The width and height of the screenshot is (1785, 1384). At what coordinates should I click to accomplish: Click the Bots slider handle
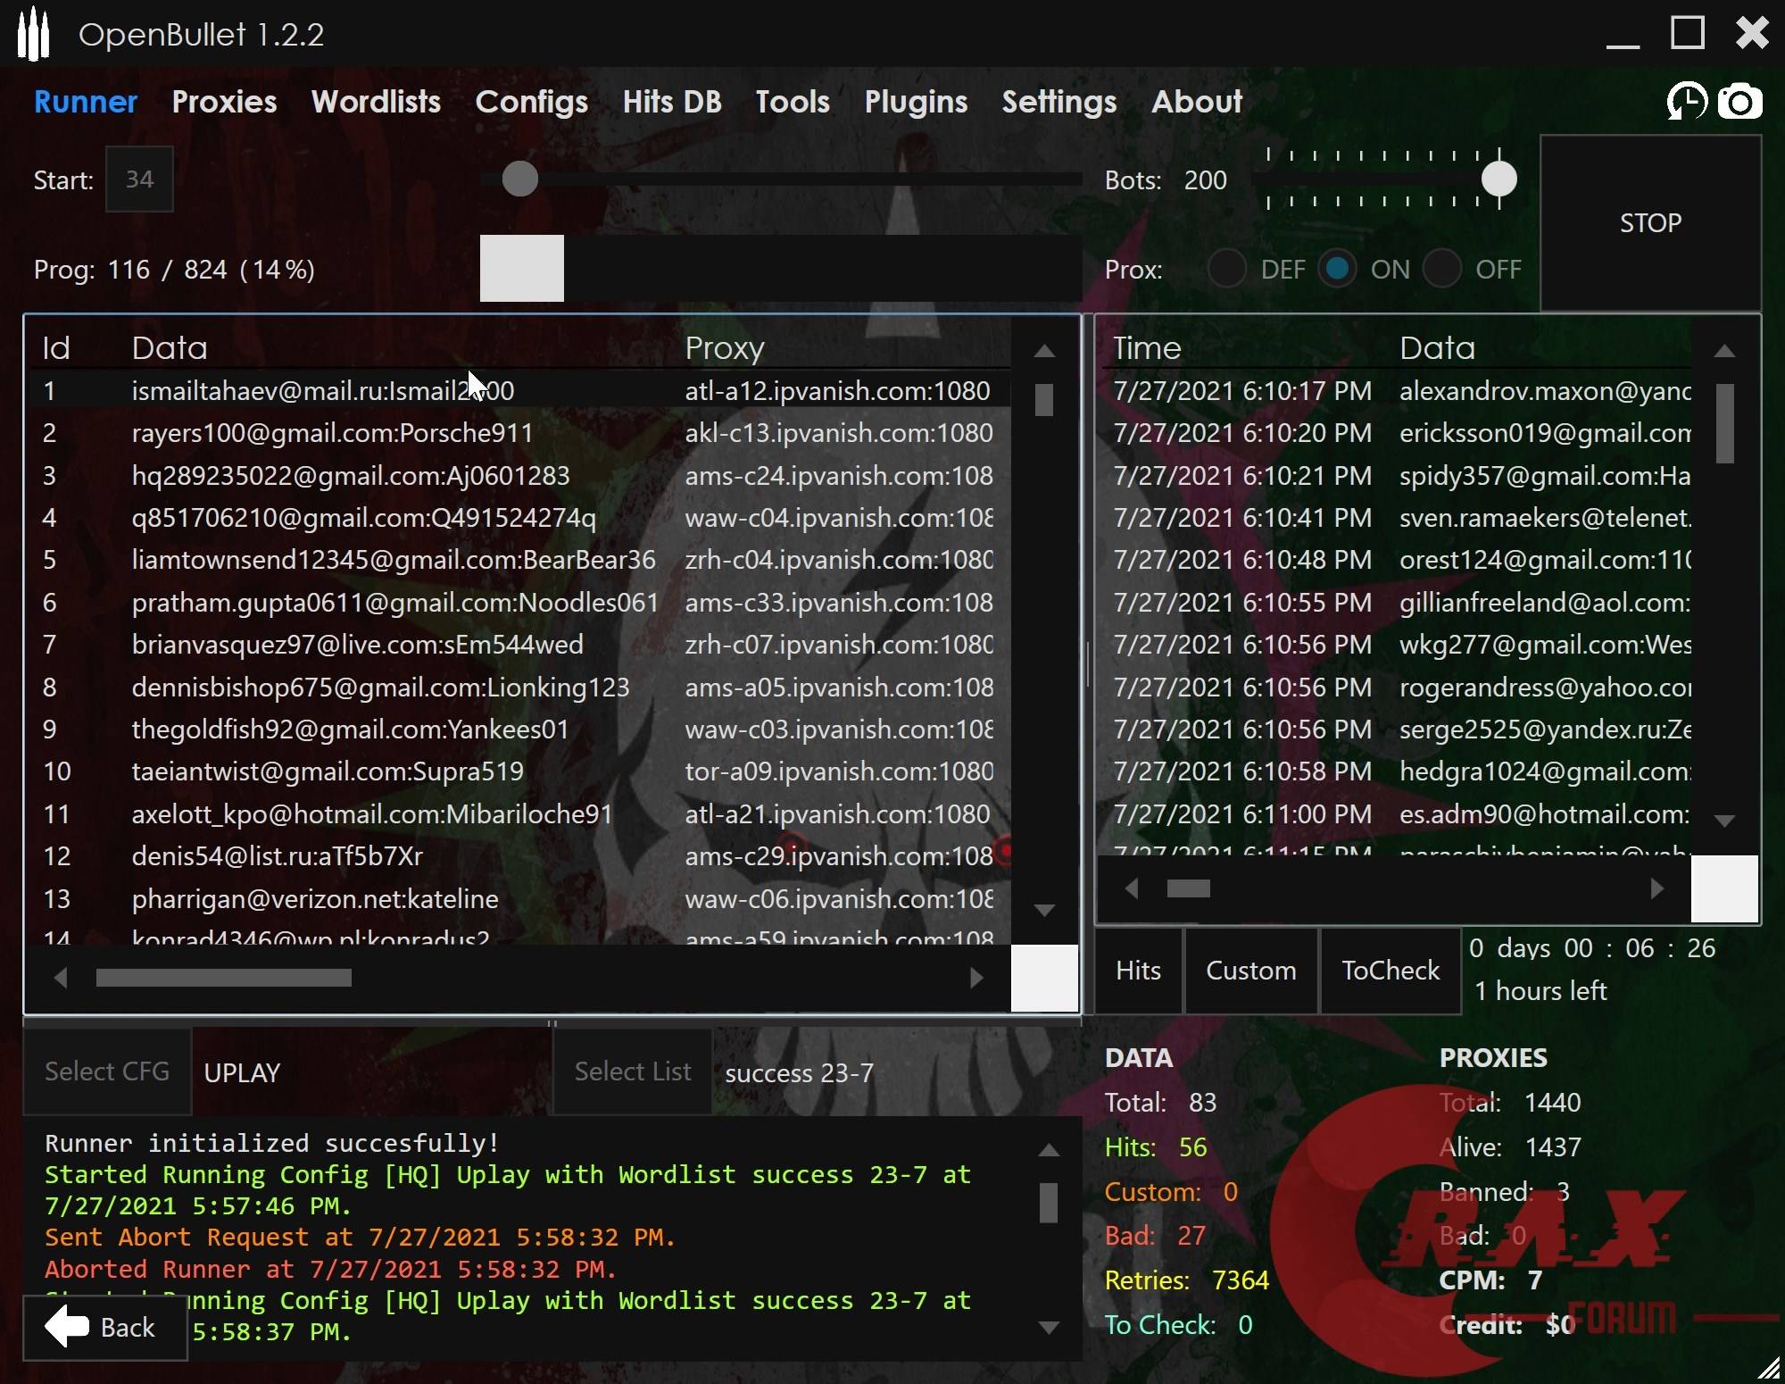tap(1499, 179)
